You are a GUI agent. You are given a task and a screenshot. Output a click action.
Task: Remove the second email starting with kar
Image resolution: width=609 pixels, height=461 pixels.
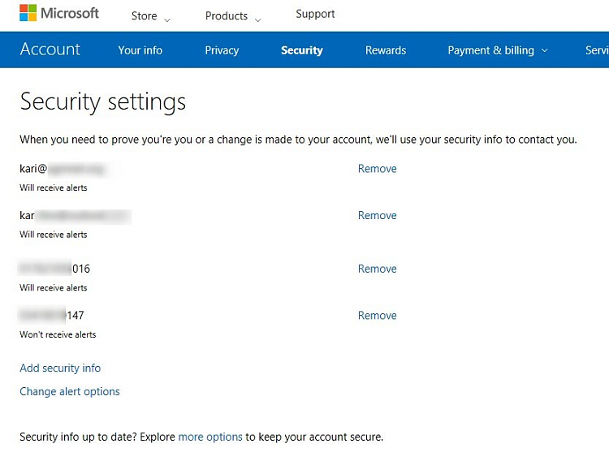(x=377, y=216)
